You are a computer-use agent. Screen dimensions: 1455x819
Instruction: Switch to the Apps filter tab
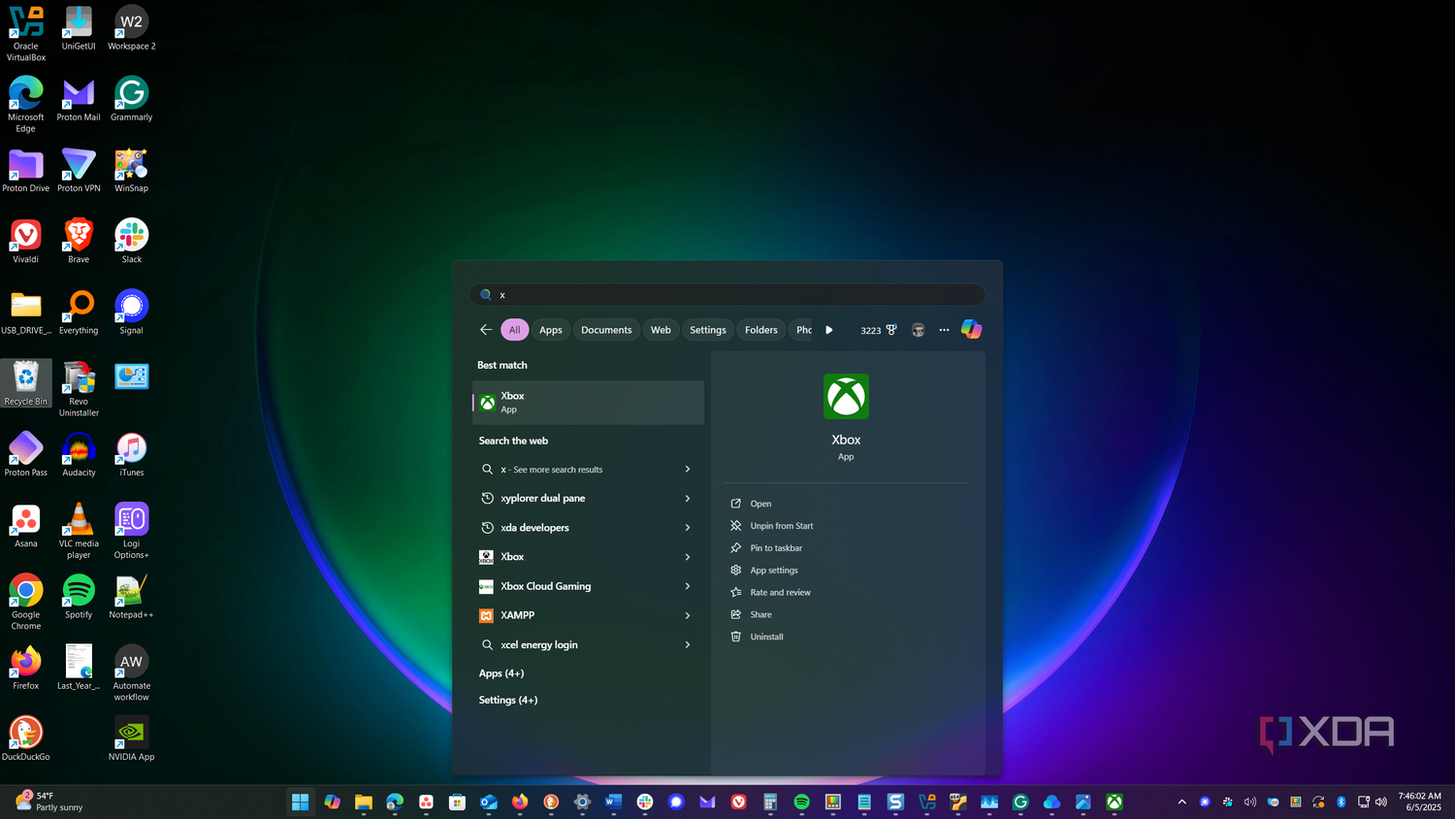click(551, 330)
